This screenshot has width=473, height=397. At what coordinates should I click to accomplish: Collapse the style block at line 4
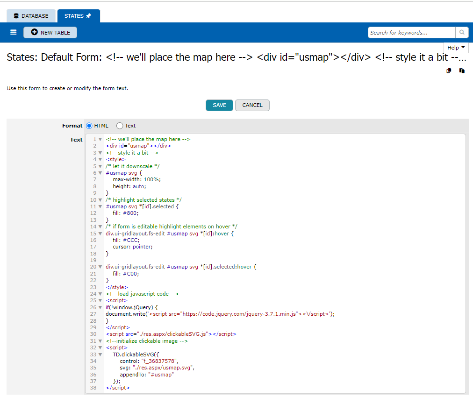tap(100, 160)
